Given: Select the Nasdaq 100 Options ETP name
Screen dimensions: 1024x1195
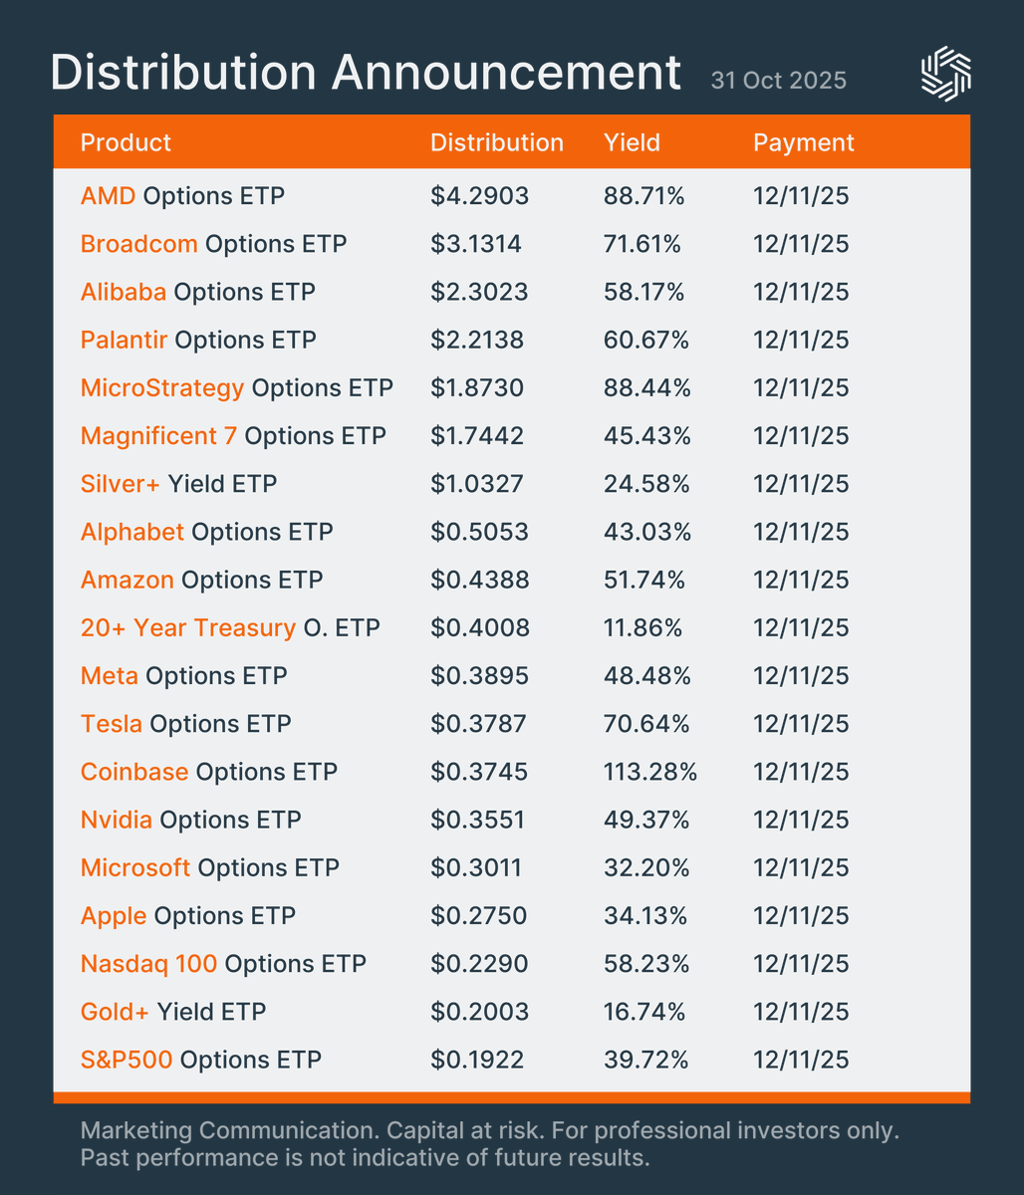Looking at the screenshot, I should coord(223,963).
